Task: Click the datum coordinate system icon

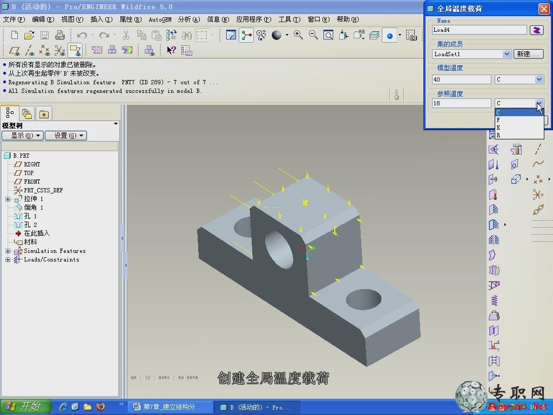Action: click(538, 195)
